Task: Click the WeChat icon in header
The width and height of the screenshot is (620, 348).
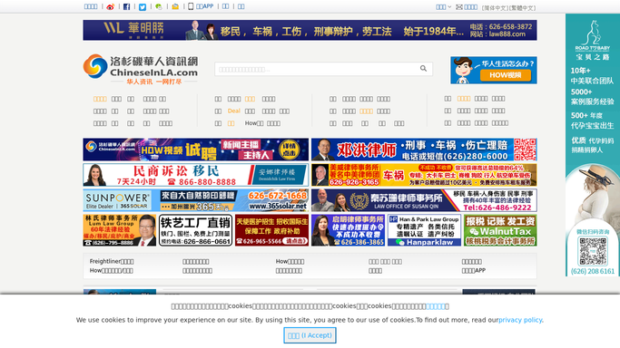Action: (x=159, y=6)
